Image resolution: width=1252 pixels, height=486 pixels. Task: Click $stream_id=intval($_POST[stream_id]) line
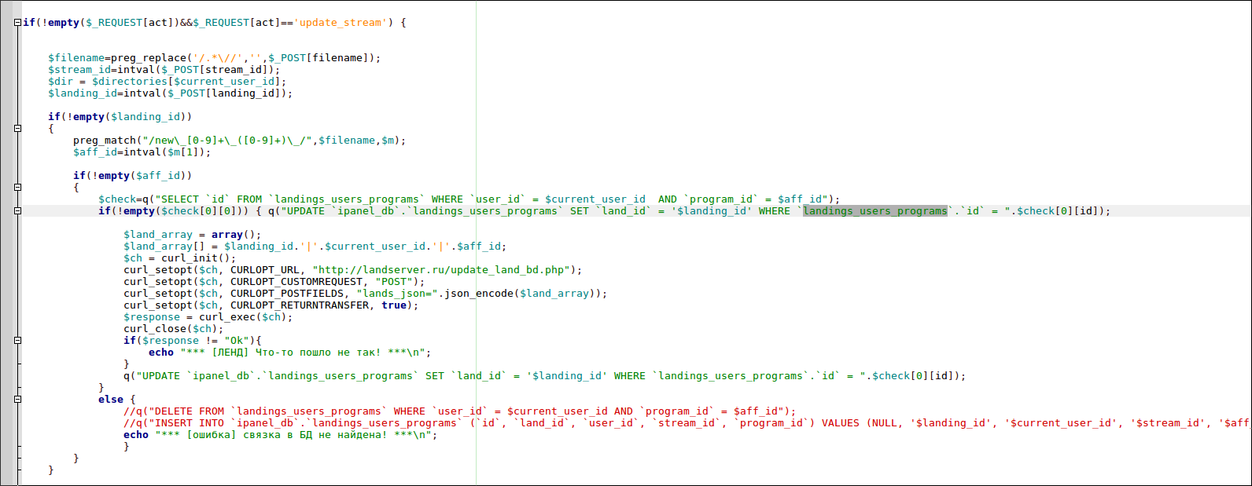point(164,70)
